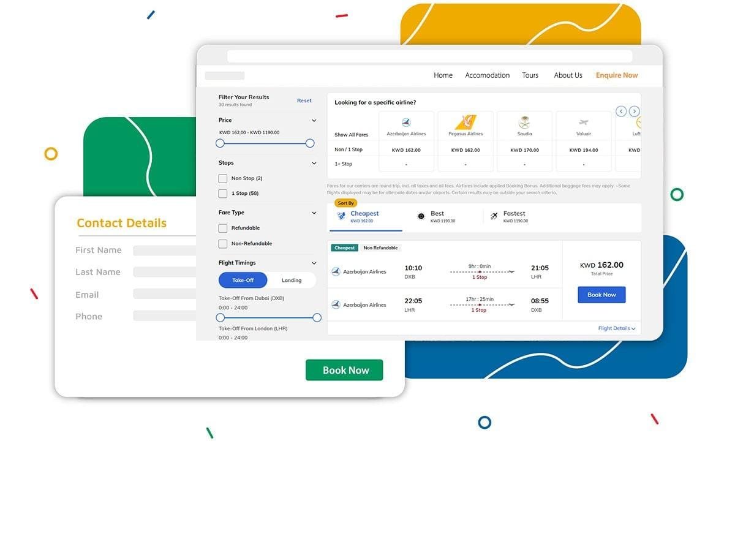Collapse the Stops filter section
This screenshot has width=735, height=544.
314,163
